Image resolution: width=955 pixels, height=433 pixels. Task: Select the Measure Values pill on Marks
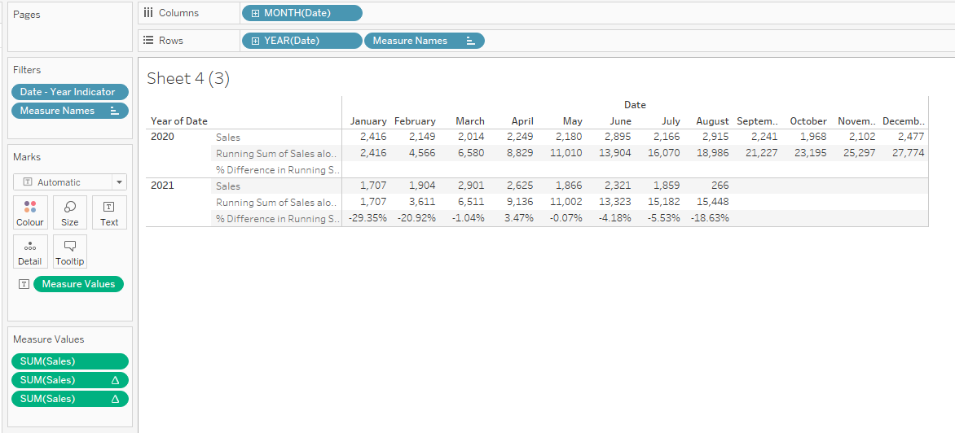pos(78,284)
